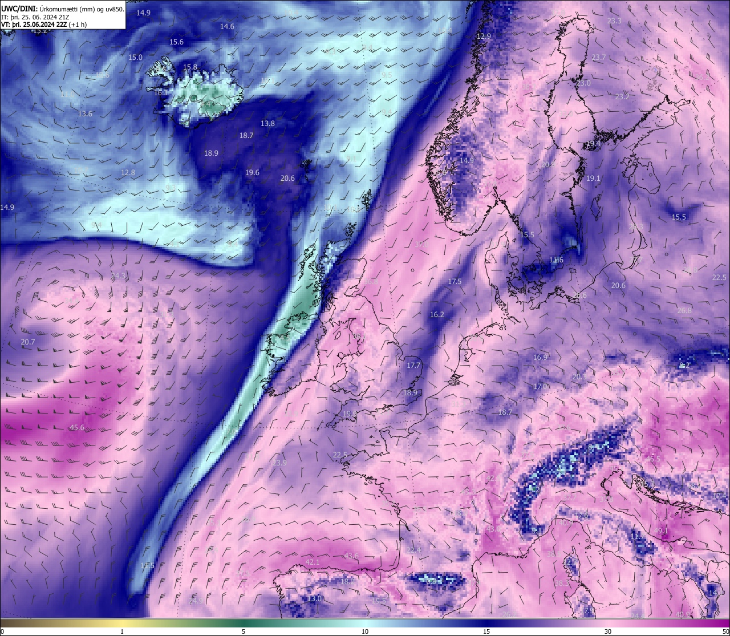Select the 15.6 map value
The height and width of the screenshot is (636, 730).
point(176,42)
